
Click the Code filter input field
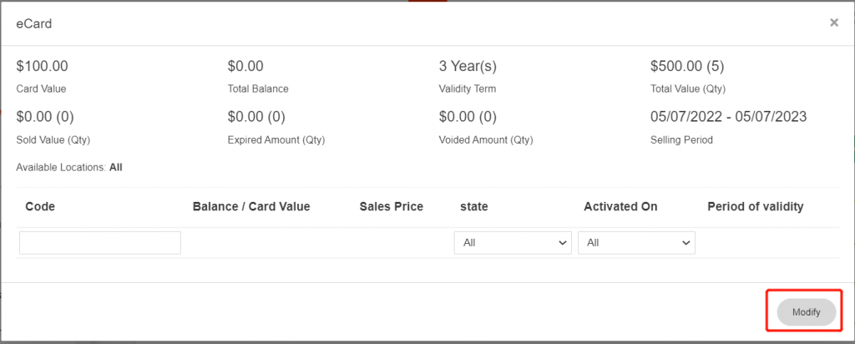(x=100, y=243)
